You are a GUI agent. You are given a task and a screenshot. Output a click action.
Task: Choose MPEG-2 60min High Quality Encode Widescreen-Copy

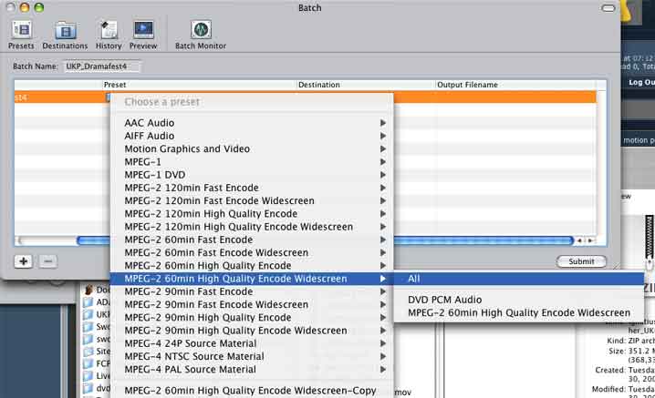pyautogui.click(x=252, y=391)
